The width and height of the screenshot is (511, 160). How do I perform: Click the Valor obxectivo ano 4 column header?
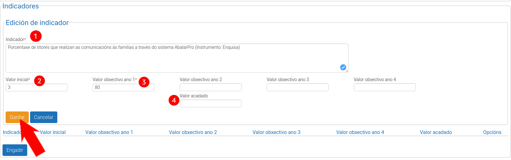click(360, 132)
